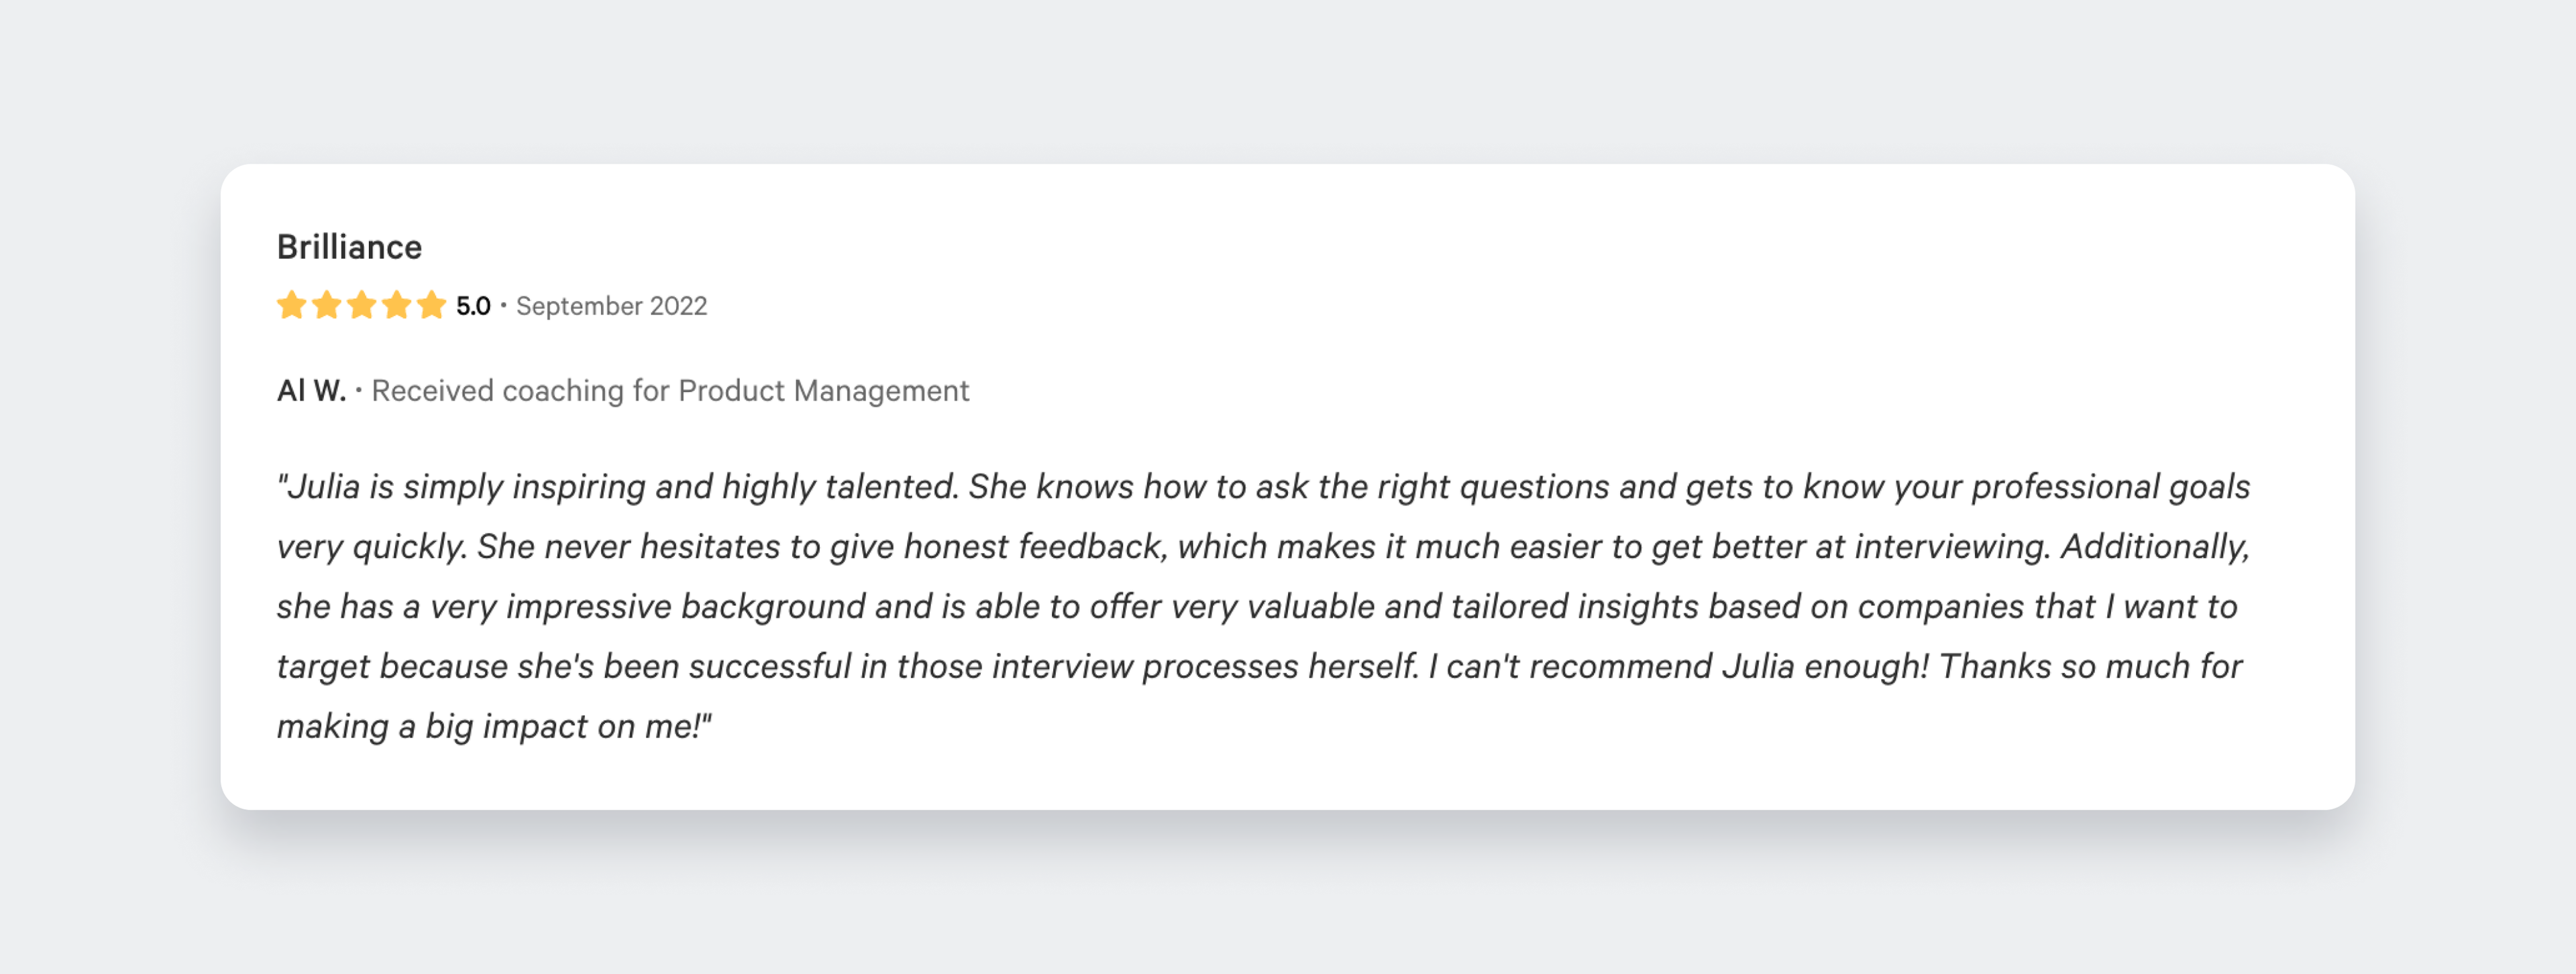Click reviewer name Al W.
Viewport: 2576px width, 974px height.
311,391
